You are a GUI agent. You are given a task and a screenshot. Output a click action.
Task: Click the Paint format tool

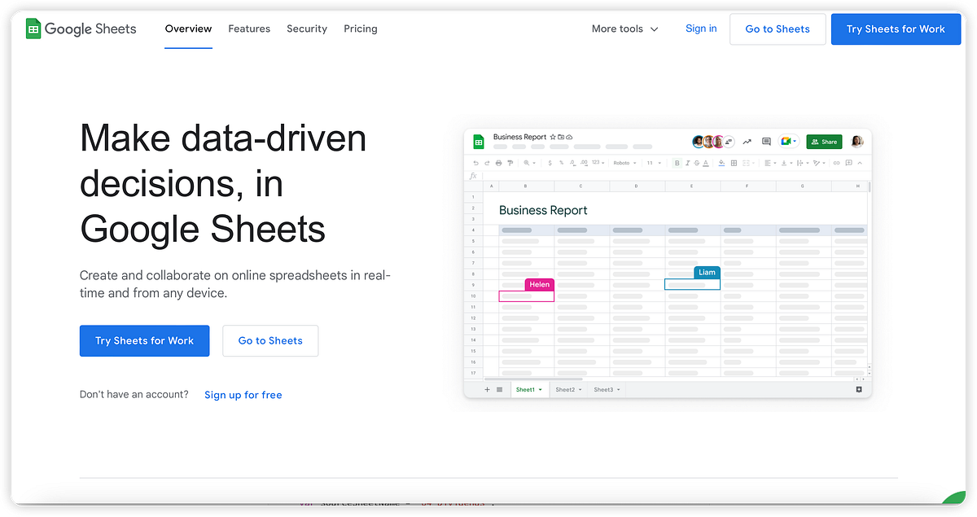coord(509,162)
